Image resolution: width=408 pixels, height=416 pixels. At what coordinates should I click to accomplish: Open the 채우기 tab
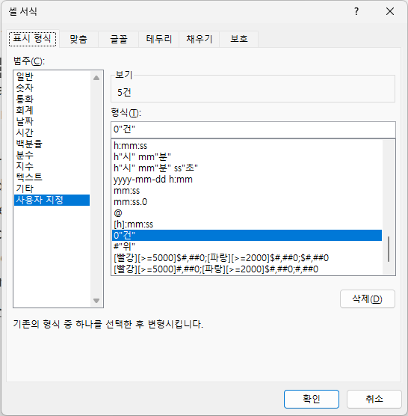click(200, 39)
